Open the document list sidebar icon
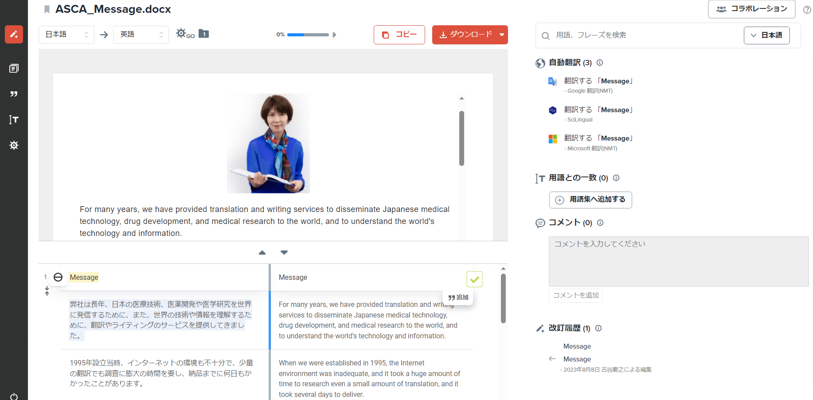The width and height of the screenshot is (813, 400). [x=14, y=68]
